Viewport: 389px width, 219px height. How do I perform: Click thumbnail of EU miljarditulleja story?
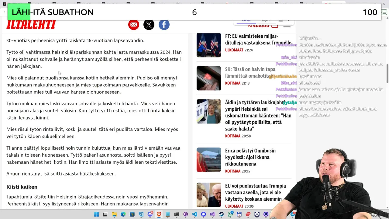tap(209, 45)
